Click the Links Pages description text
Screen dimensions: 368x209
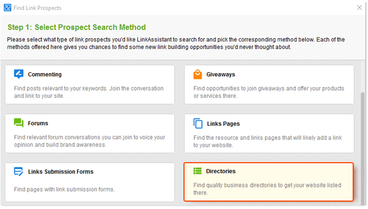coord(268,142)
